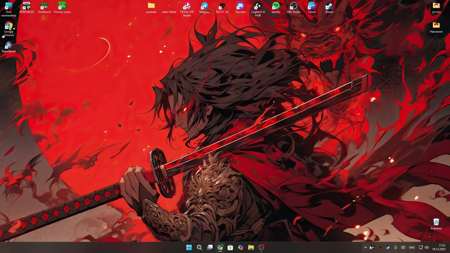Select the Steam desktop shortcut
This screenshot has height=253, width=450.
(x=329, y=8)
